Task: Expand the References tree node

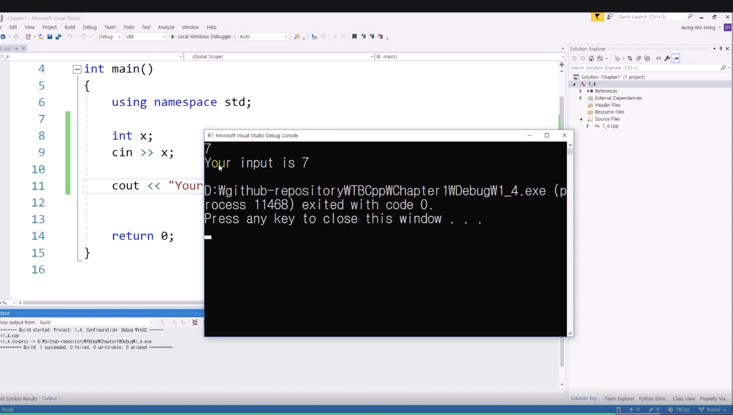Action: pos(581,91)
